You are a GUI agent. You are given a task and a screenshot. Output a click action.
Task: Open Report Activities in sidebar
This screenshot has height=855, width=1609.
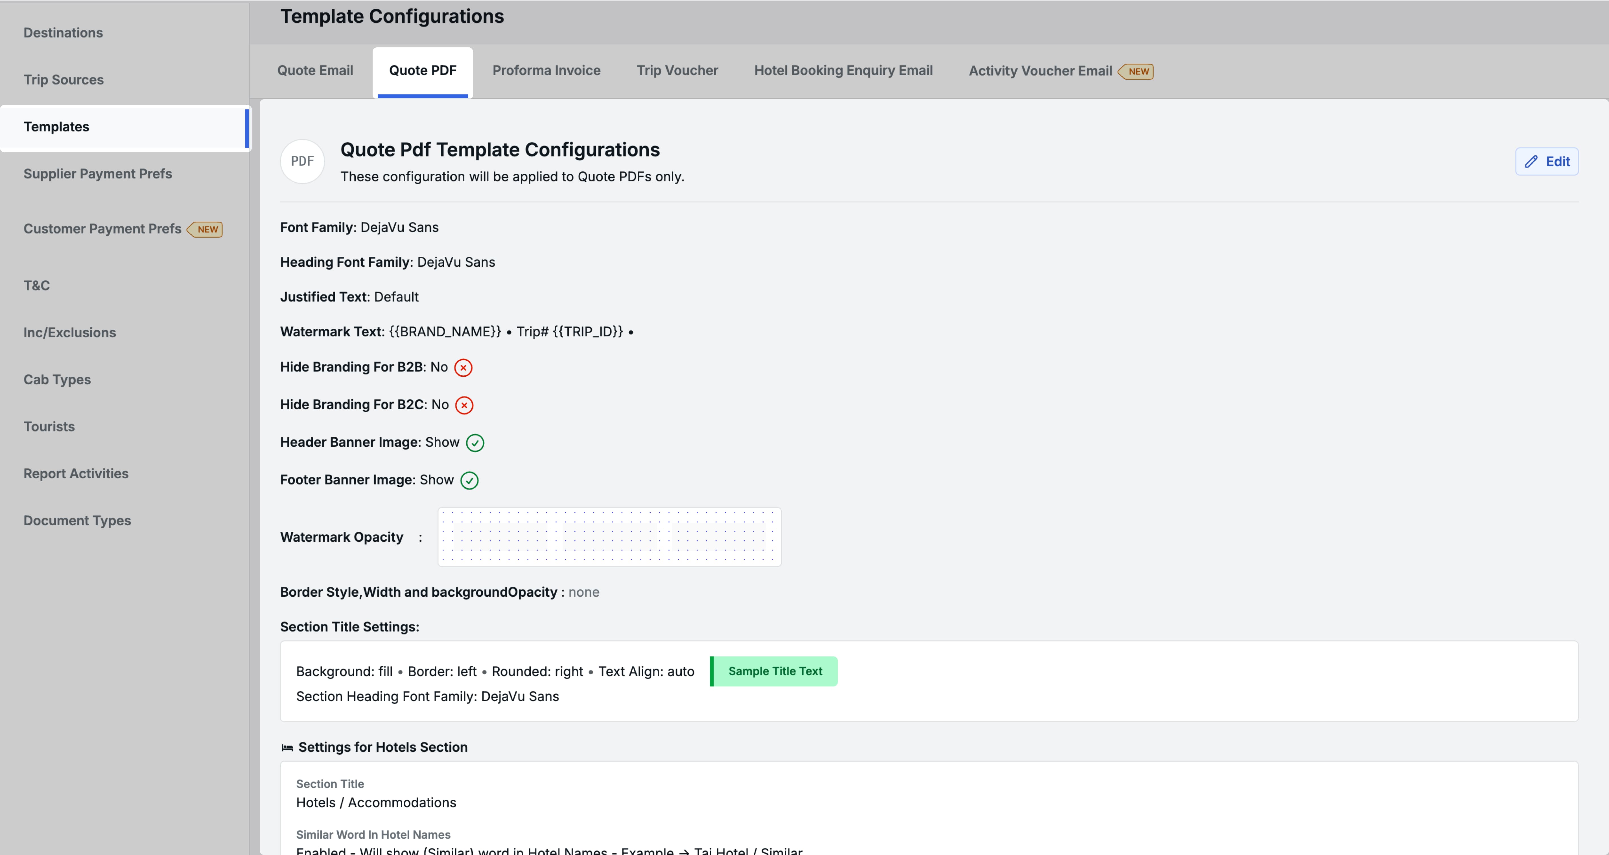[x=76, y=474]
